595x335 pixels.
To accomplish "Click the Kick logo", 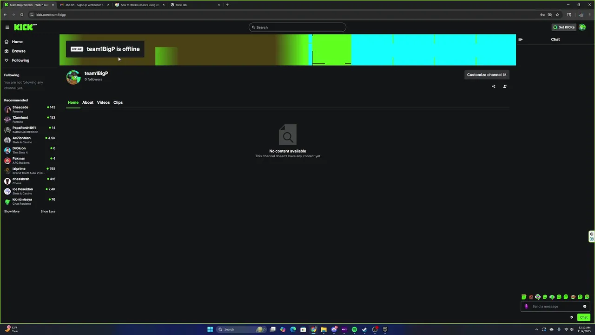I will point(25,27).
